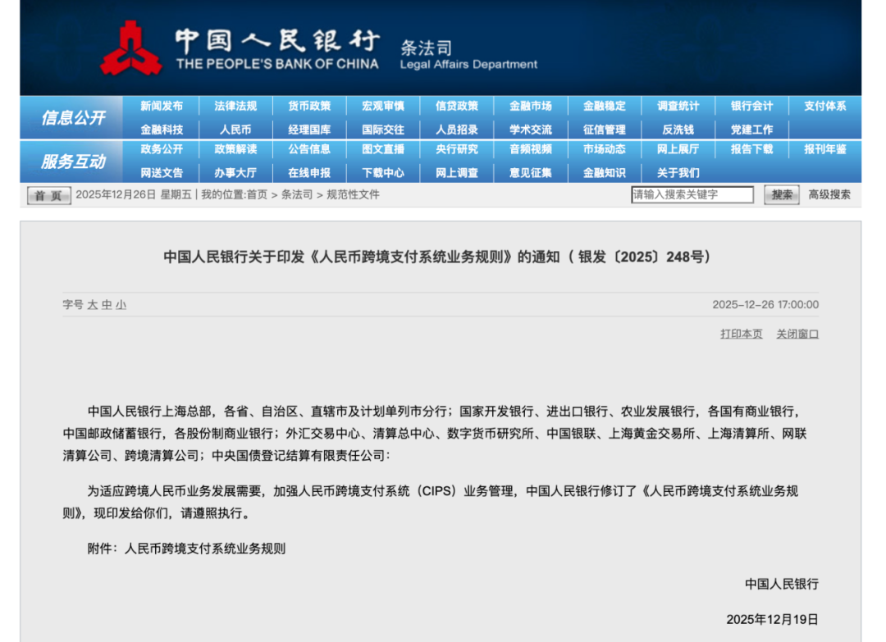Select 金融科技 nav item
886x642 pixels.
(x=162, y=130)
